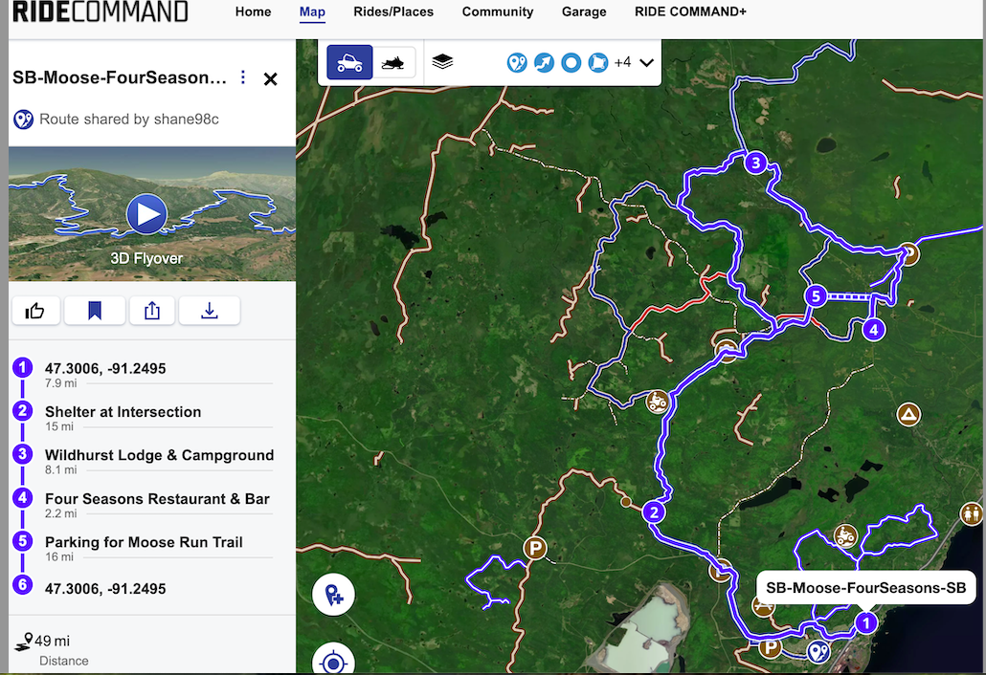
Task: Click the number 6 badge in the waypoint list
Action: pos(23,584)
